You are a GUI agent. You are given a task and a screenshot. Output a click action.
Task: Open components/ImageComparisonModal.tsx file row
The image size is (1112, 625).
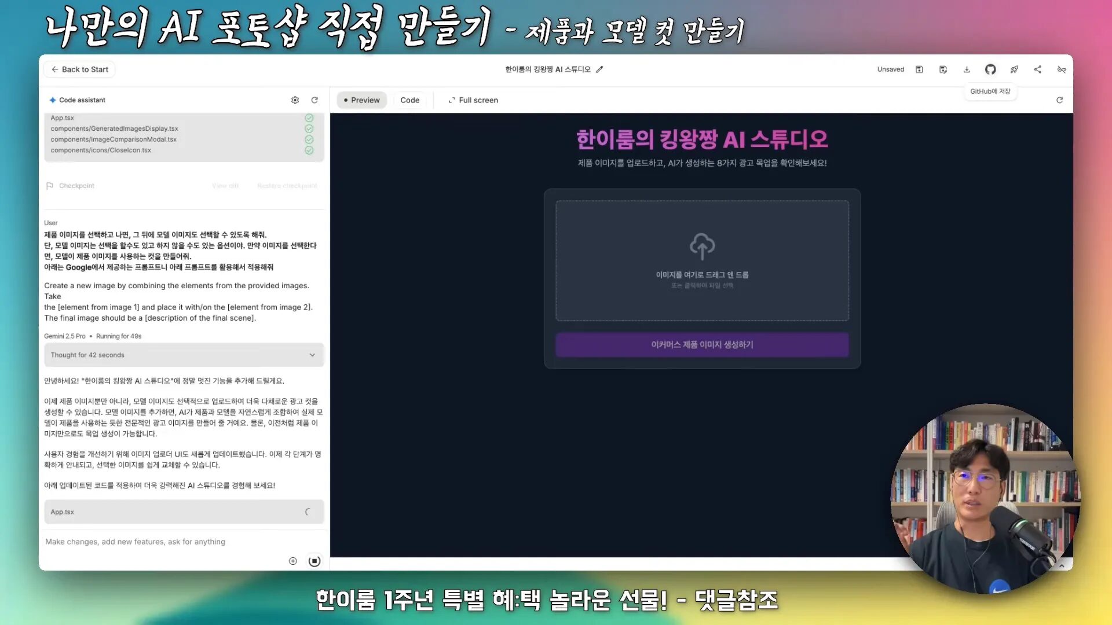coord(184,139)
